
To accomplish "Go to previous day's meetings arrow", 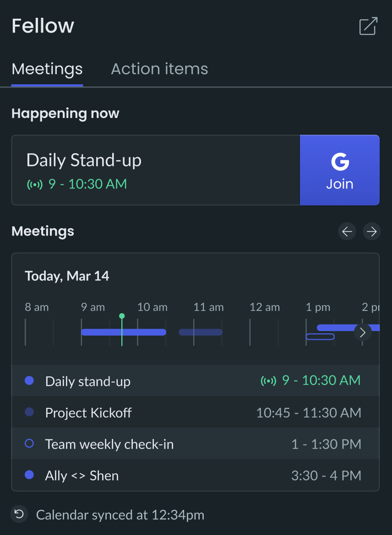I will click(347, 232).
